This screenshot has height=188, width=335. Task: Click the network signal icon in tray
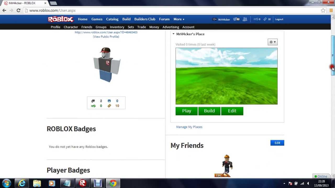pyautogui.click(x=302, y=183)
